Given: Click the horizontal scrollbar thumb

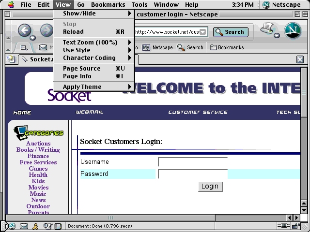Looking at the screenshot, I should (x=111, y=218).
